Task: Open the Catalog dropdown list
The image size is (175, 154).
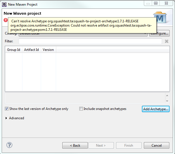Action: point(145,34)
